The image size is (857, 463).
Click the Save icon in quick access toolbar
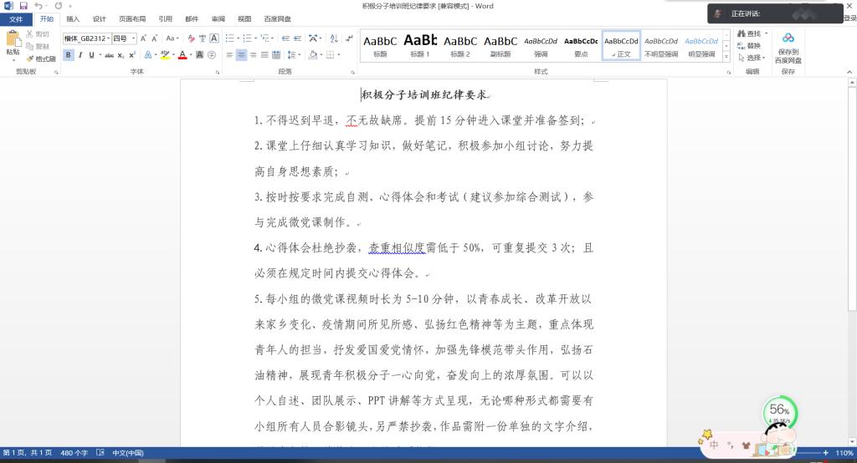[23, 6]
